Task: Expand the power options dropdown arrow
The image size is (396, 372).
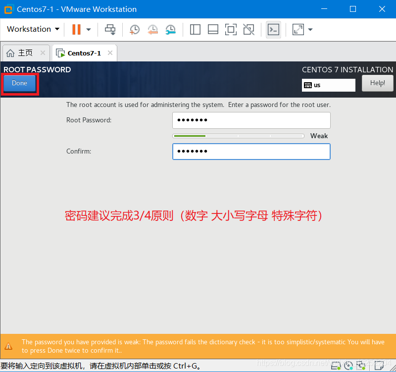Action: [89, 29]
